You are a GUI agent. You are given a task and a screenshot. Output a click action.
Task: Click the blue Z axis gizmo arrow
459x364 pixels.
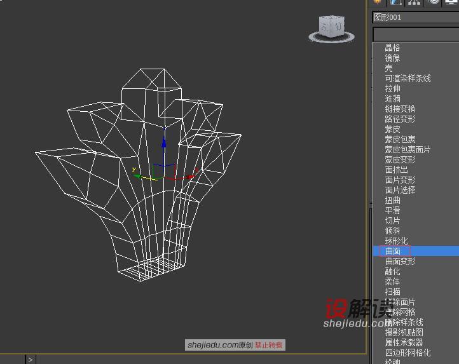[x=164, y=142]
